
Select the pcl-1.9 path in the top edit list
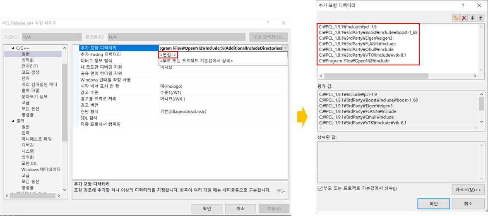click(x=348, y=27)
